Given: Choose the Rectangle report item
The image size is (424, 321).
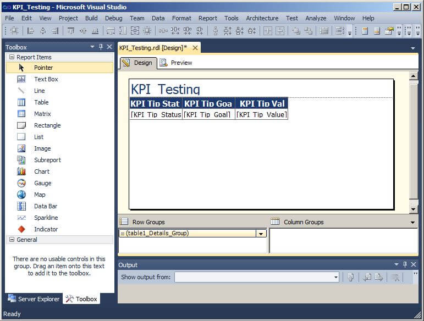Looking at the screenshot, I should click(59, 125).
